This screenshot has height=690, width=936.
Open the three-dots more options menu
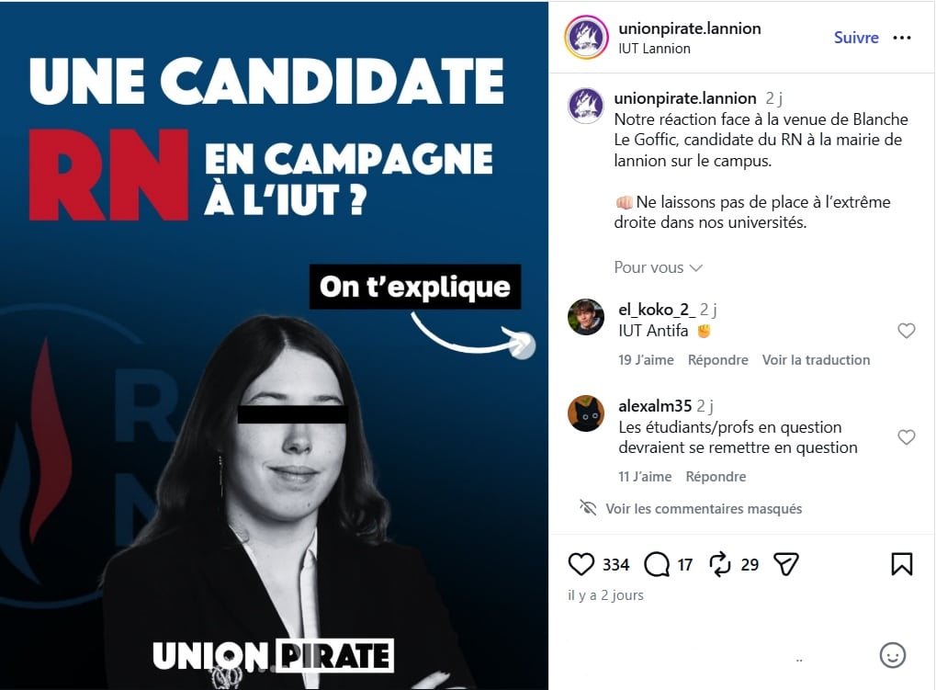click(901, 38)
